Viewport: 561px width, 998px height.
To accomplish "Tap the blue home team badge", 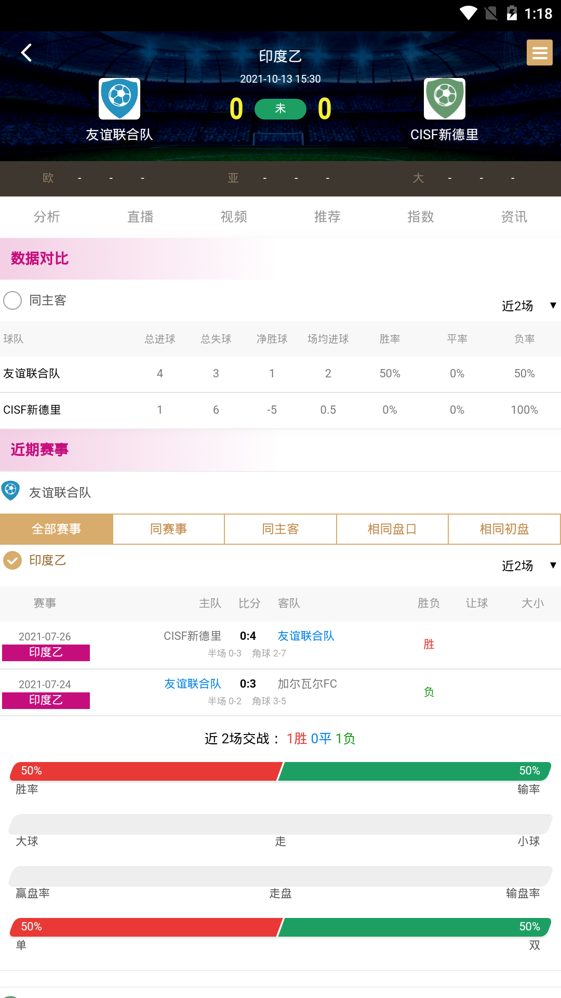I will pos(119,98).
